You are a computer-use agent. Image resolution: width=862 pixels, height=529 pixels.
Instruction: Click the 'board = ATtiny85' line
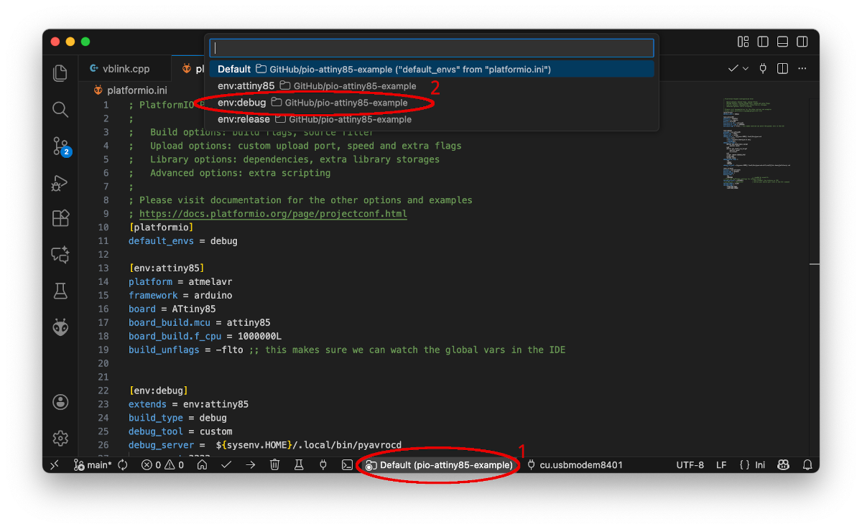click(172, 309)
